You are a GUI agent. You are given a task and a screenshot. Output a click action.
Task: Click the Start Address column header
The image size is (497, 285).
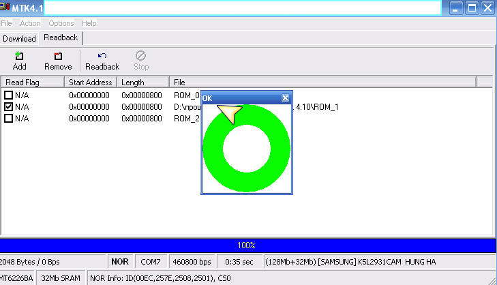pos(91,82)
